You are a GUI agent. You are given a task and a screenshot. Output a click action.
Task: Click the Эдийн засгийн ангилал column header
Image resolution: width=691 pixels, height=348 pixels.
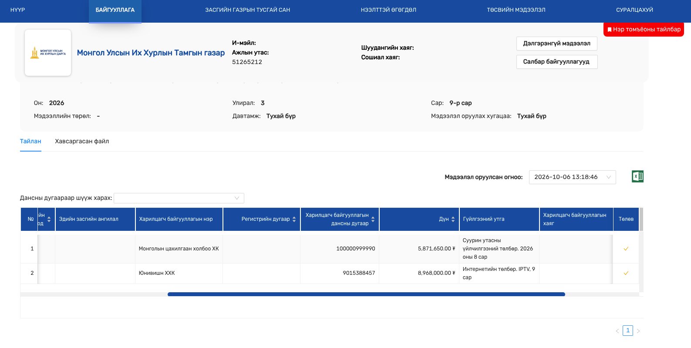click(x=95, y=219)
